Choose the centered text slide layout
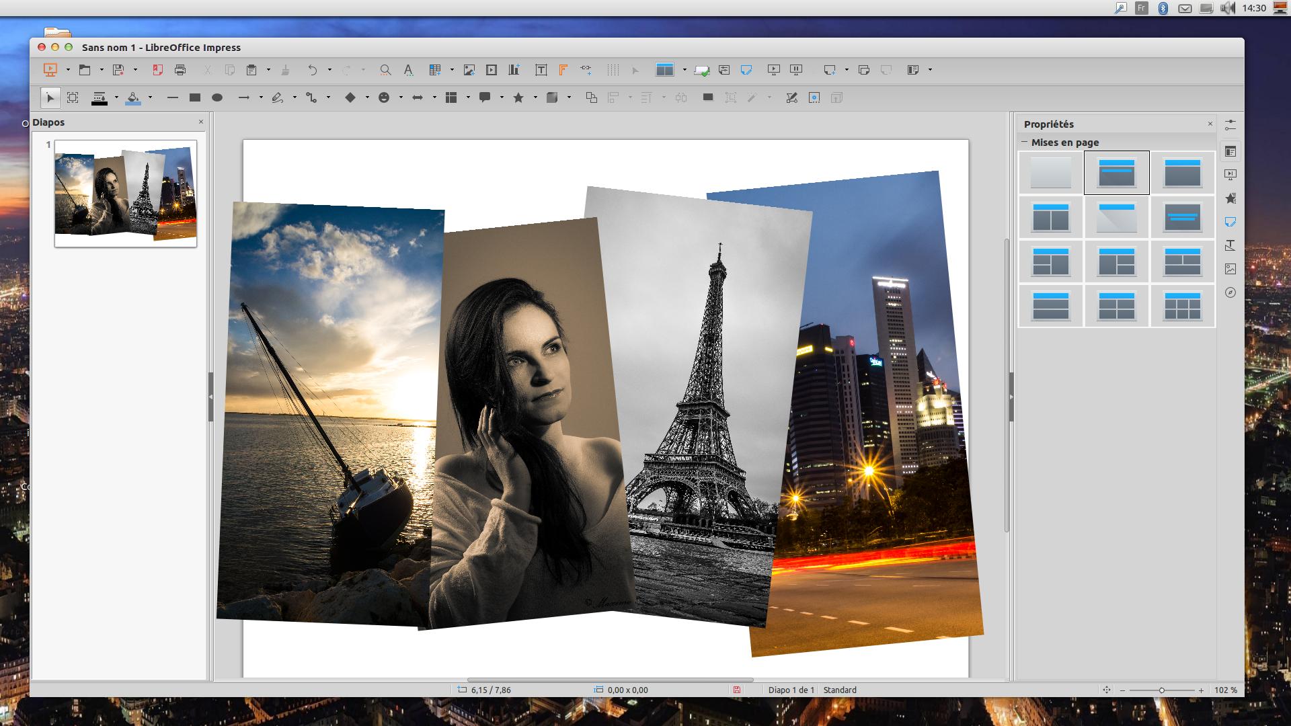This screenshot has height=726, width=1291. (1182, 217)
